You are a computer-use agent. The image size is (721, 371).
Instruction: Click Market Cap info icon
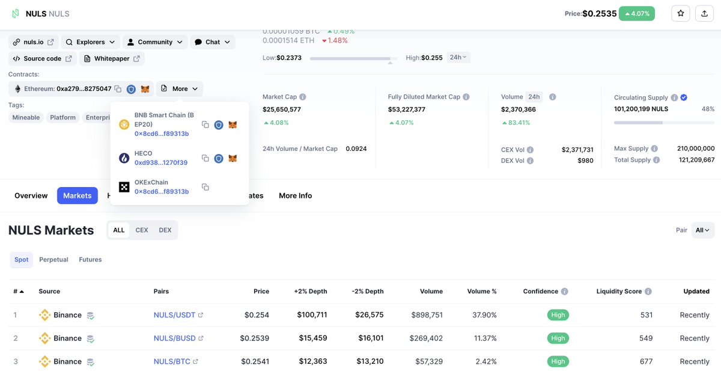click(303, 97)
